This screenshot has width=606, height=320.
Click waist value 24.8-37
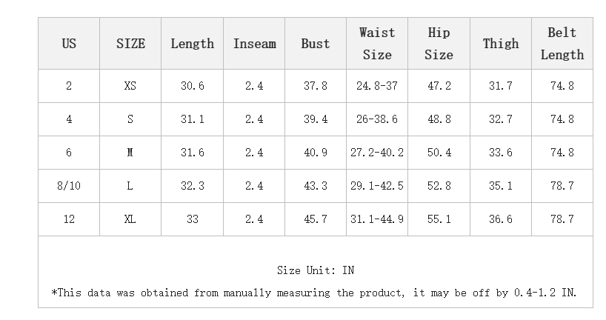point(377,86)
